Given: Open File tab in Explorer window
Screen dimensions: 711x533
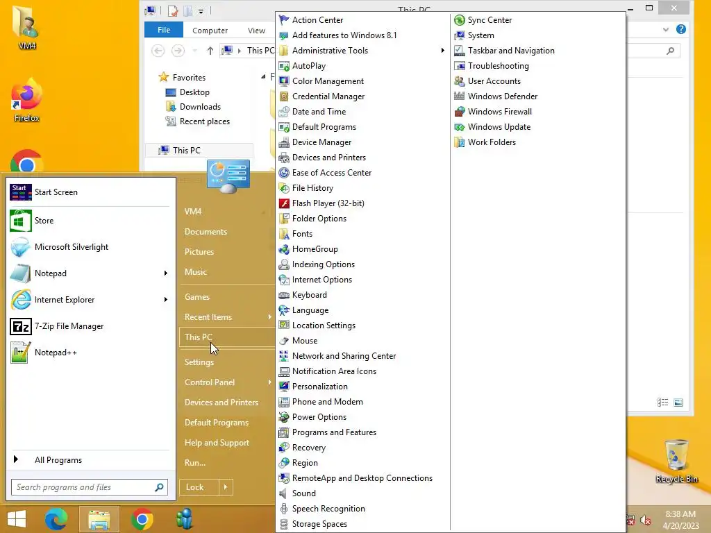Looking at the screenshot, I should tap(164, 30).
